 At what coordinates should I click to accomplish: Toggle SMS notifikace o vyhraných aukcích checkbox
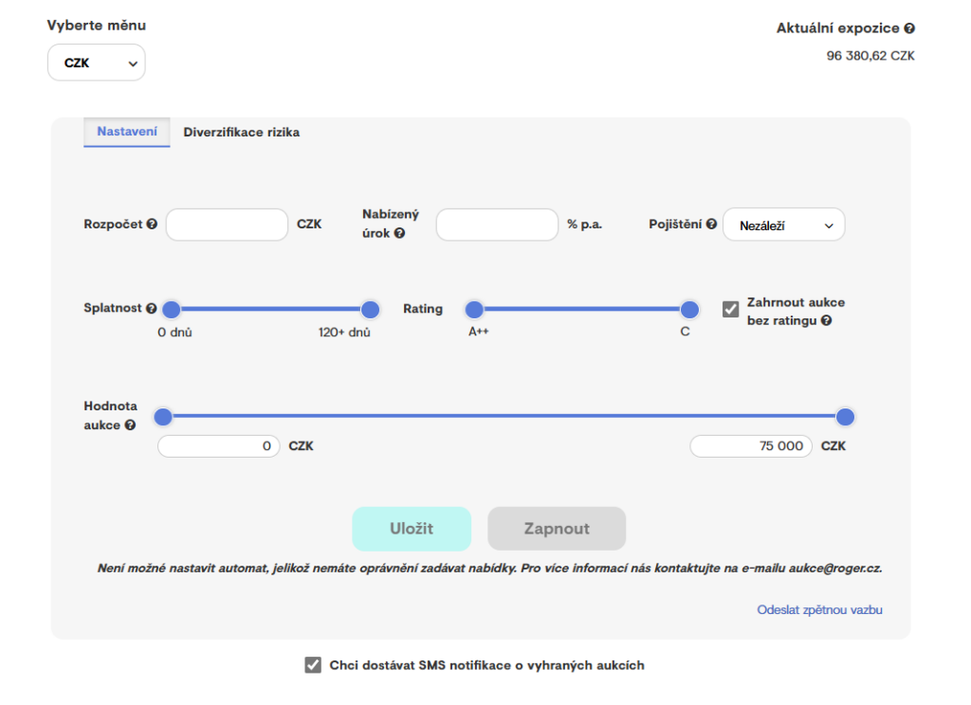pos(313,665)
